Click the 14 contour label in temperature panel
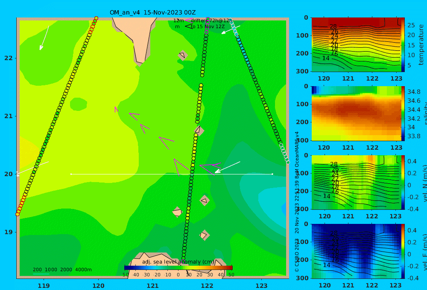The height and width of the screenshot is (290, 427). coord(326,58)
